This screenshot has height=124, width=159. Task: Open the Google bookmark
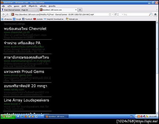(x=17, y=19)
